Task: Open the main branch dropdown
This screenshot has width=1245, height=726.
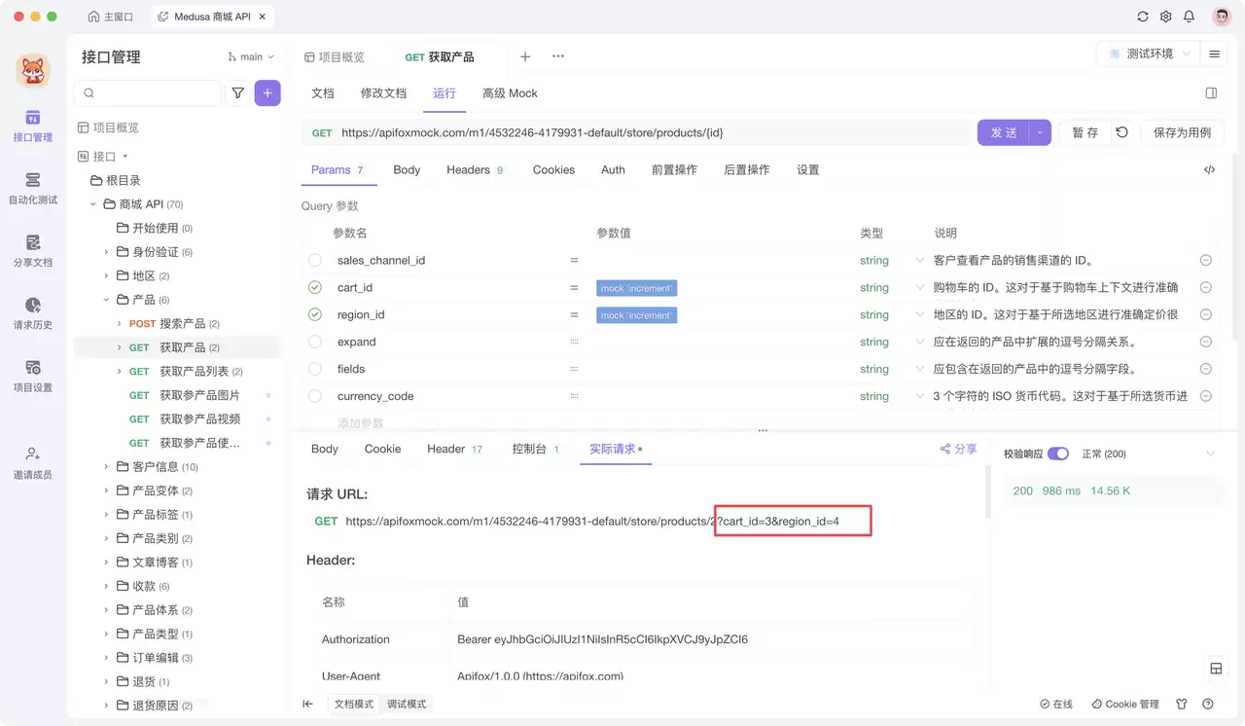Action: click(251, 56)
